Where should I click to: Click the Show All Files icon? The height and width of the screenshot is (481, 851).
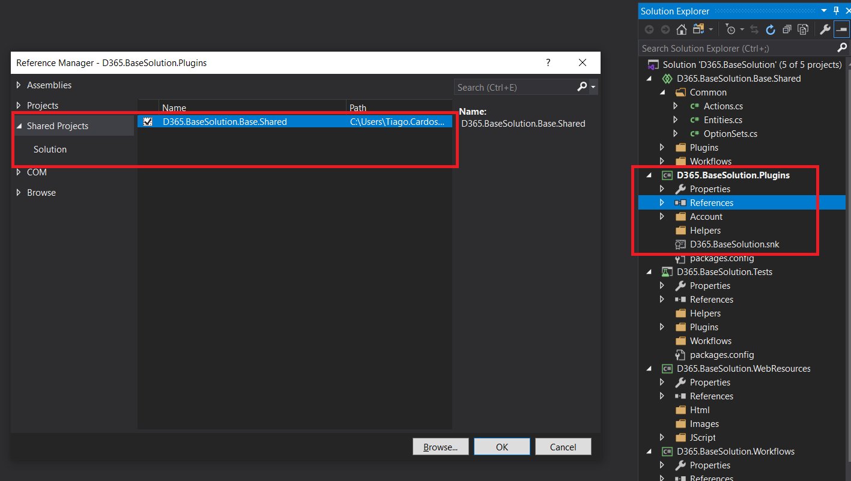[x=803, y=29]
